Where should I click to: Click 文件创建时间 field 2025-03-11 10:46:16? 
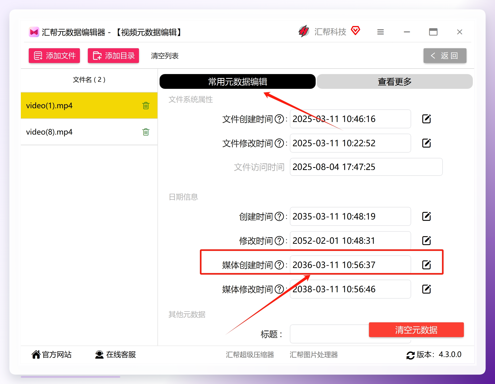(350, 119)
